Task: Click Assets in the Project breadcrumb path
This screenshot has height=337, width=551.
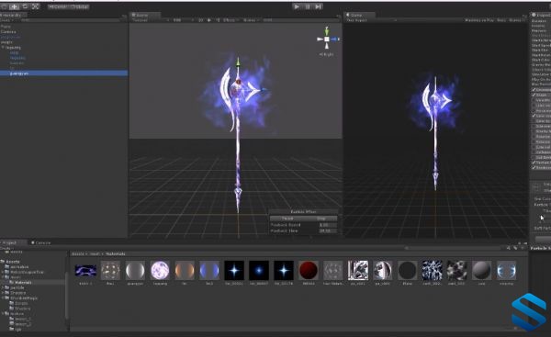Action: tap(78, 253)
